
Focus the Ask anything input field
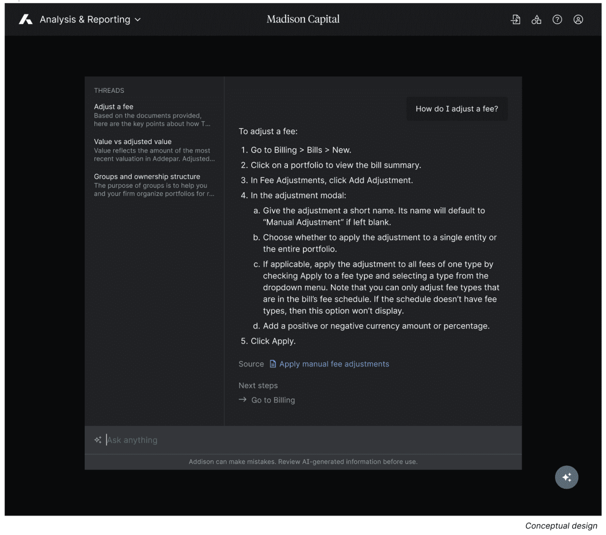303,440
